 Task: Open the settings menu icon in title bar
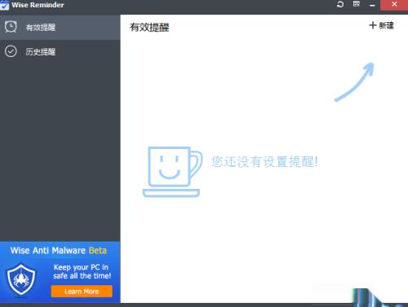pos(357,4)
